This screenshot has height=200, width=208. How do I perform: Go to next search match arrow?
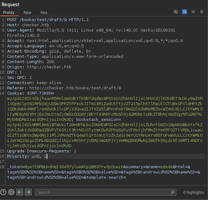click(x=28, y=192)
